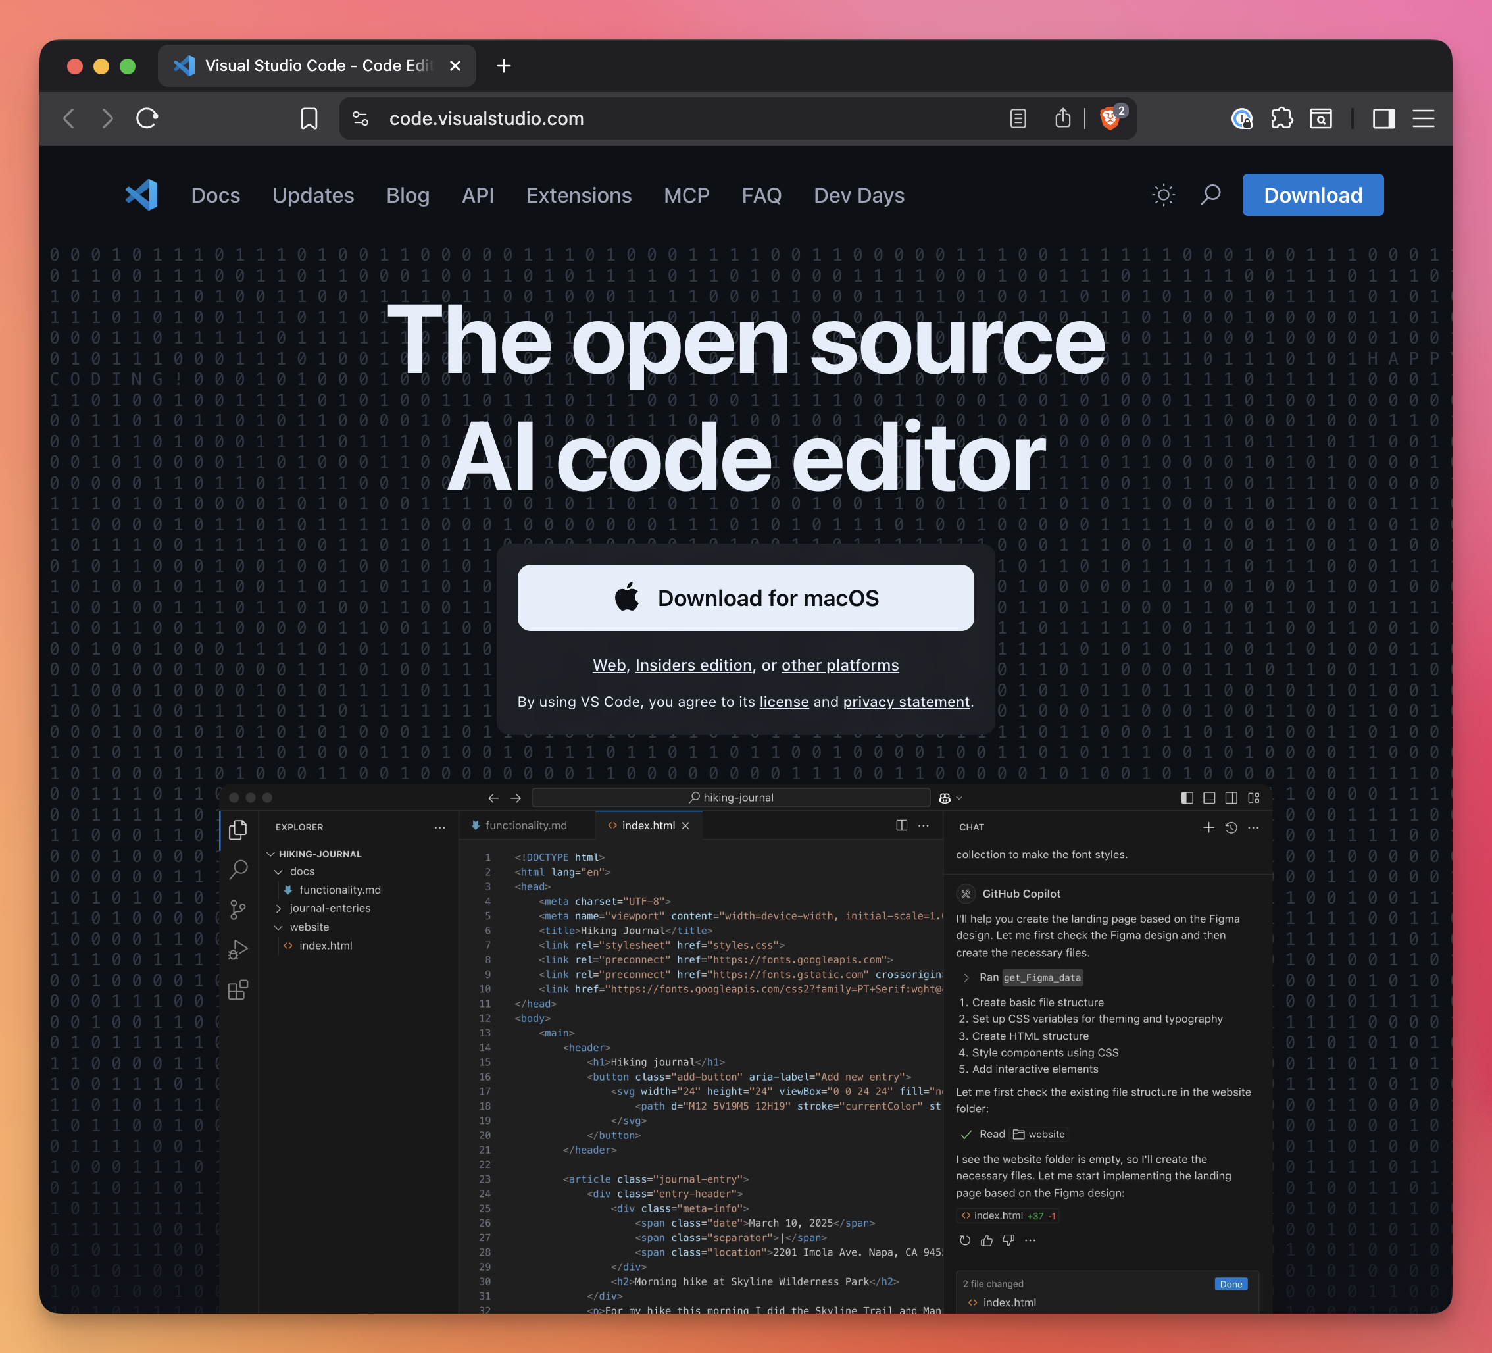
Task: Close the Visual Studio Code browser tab
Action: (x=455, y=66)
